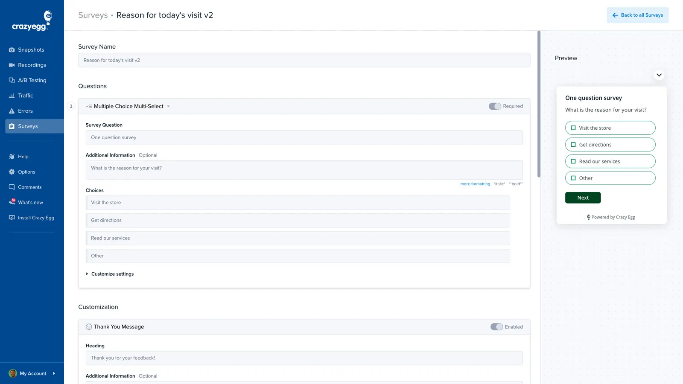Click the Survey Question input field

[304, 137]
